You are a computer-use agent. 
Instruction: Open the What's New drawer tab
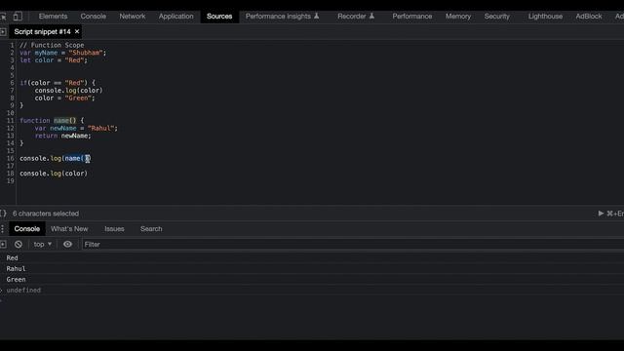69,229
